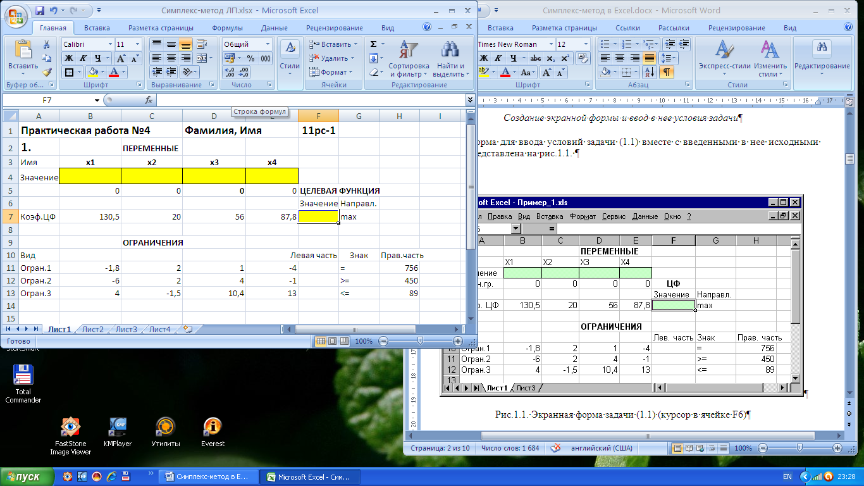Toggle center horizontal alignment in Excel
Viewport: 864px width, 486px height.
[x=171, y=58]
